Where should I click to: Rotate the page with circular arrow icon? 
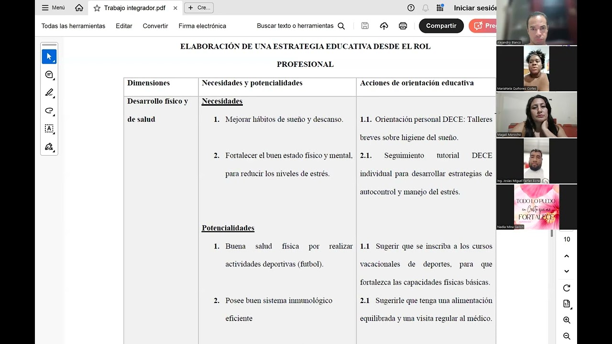coord(567,288)
